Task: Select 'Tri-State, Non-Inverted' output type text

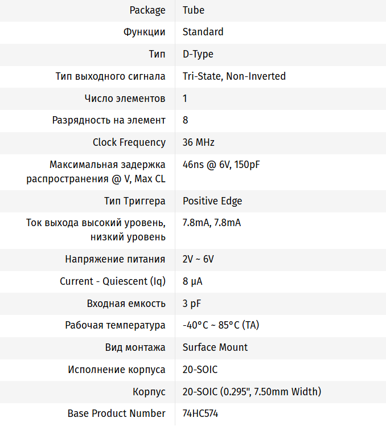Action: point(234,76)
